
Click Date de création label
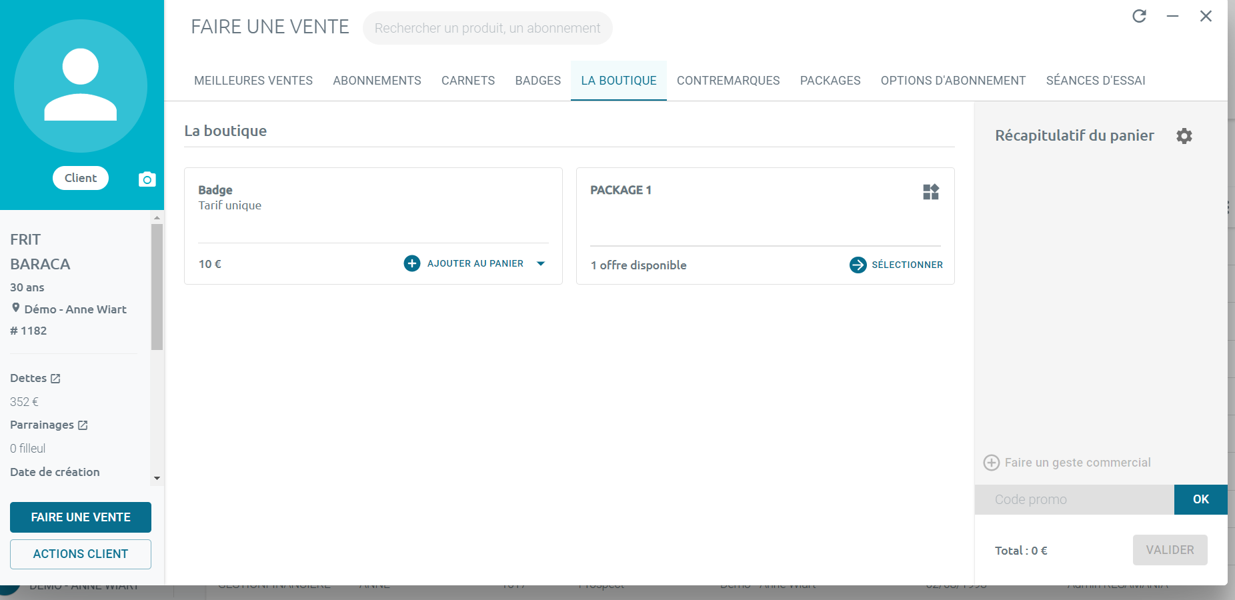pyautogui.click(x=55, y=472)
